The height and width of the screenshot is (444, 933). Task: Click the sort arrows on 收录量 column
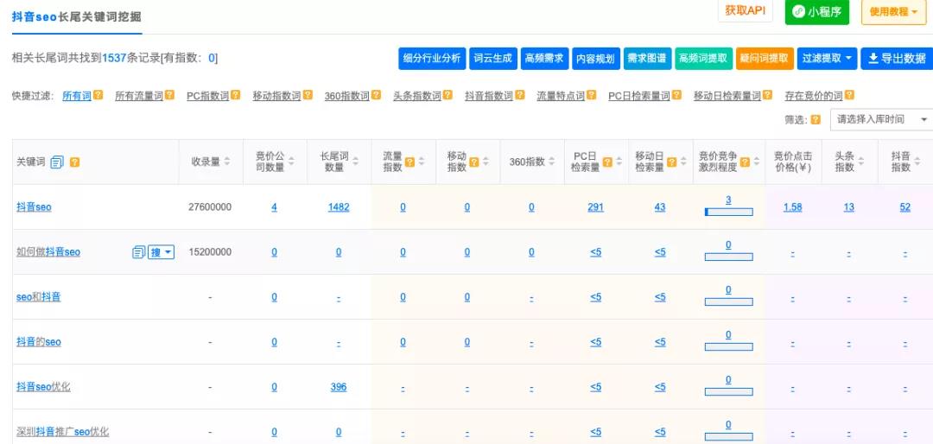(227, 162)
